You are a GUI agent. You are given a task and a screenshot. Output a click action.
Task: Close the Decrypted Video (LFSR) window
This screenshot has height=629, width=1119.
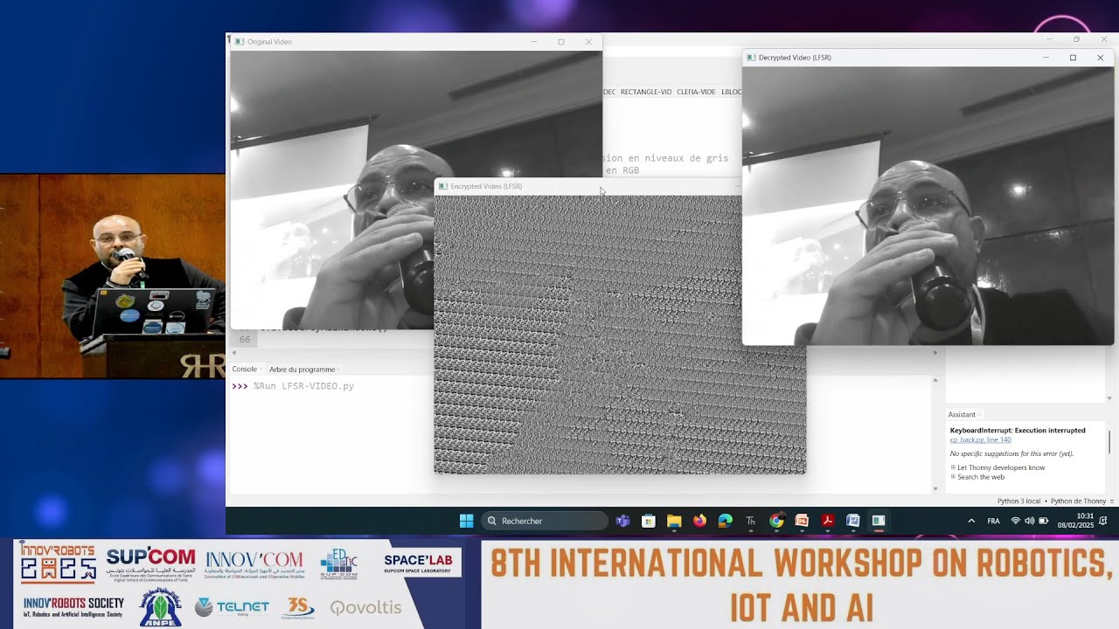[1100, 58]
